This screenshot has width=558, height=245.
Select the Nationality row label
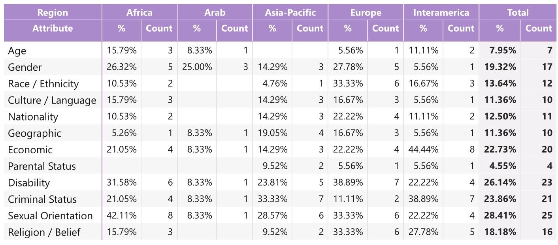[33, 117]
